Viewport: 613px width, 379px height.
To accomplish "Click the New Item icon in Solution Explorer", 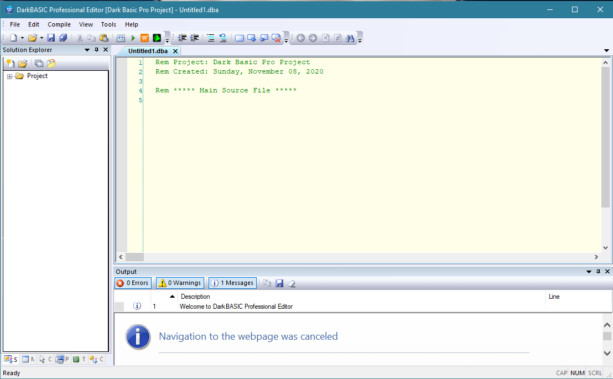I will coord(11,64).
